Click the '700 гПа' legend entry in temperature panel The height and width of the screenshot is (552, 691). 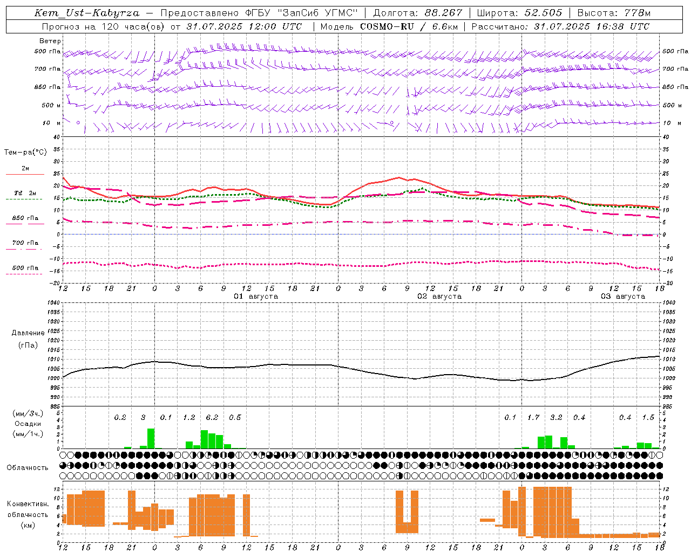pos(25,243)
